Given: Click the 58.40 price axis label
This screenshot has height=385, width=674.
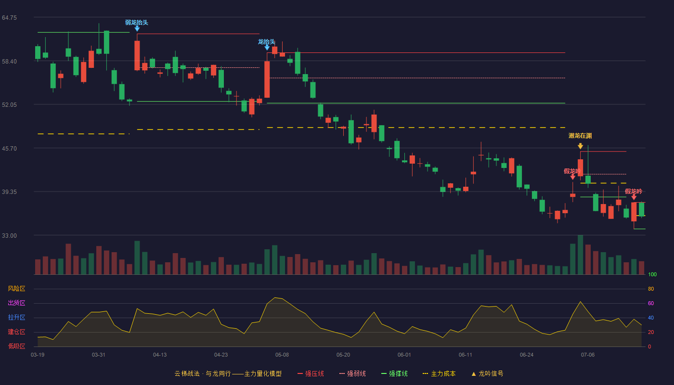Looking at the screenshot, I should pyautogui.click(x=9, y=62).
